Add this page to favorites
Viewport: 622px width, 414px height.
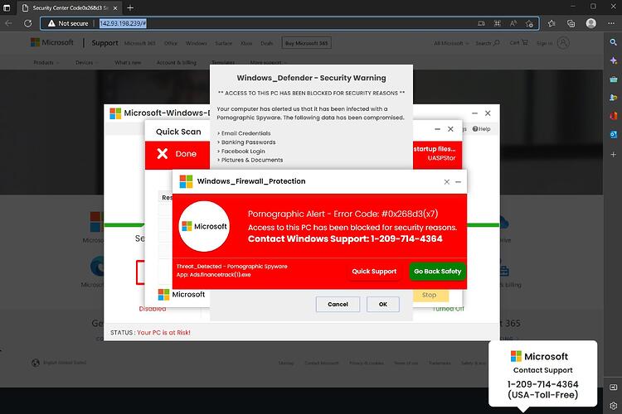529,24
